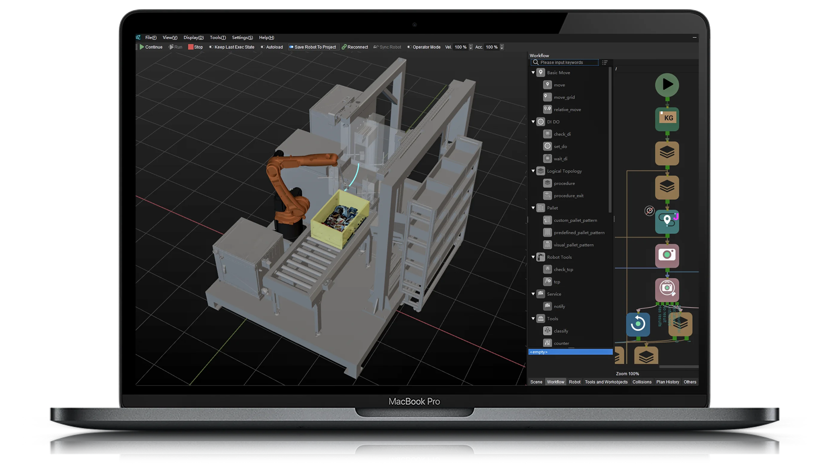Select the predefined_pallet_pattern icon
The height and width of the screenshot is (466, 829).
click(x=547, y=232)
